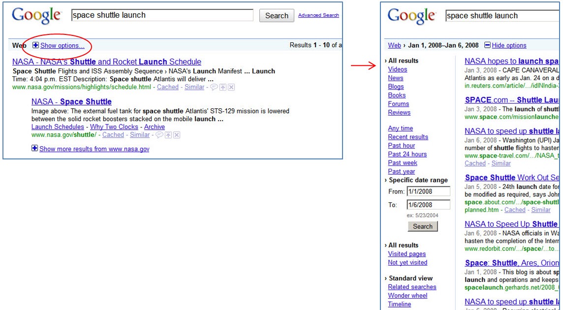Click the right window's search query field

point(502,16)
